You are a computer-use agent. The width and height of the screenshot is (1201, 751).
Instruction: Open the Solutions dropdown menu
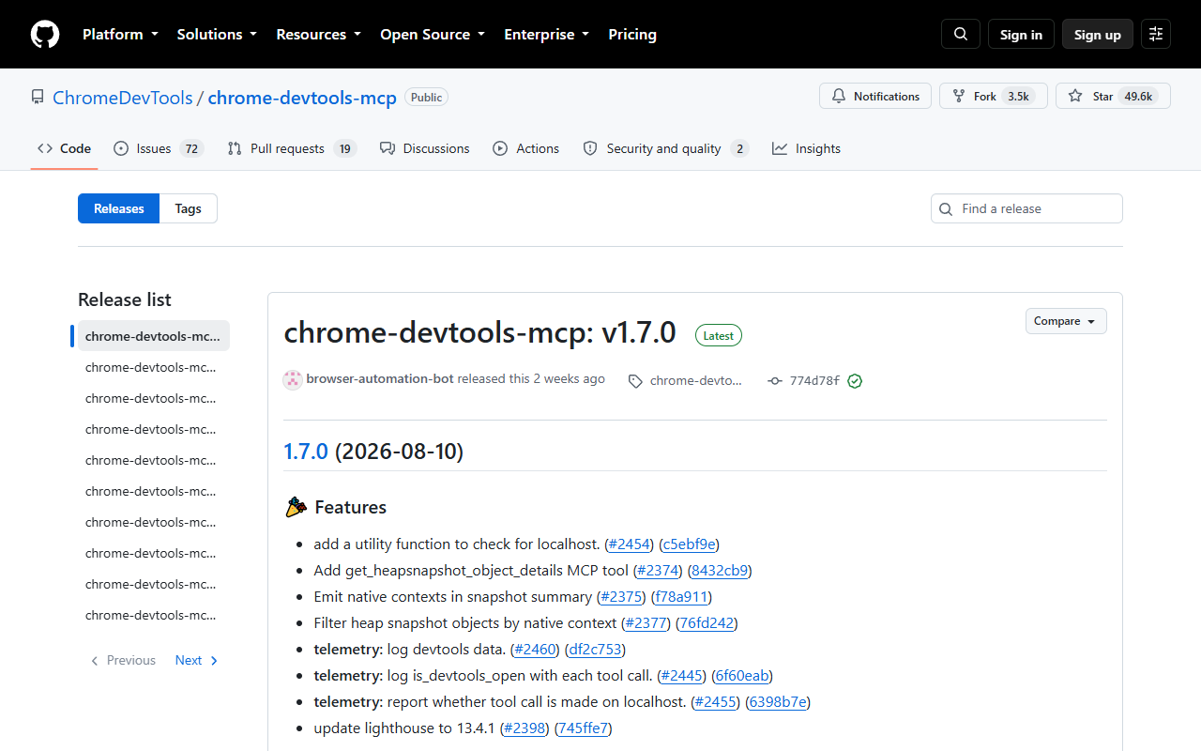(x=217, y=34)
